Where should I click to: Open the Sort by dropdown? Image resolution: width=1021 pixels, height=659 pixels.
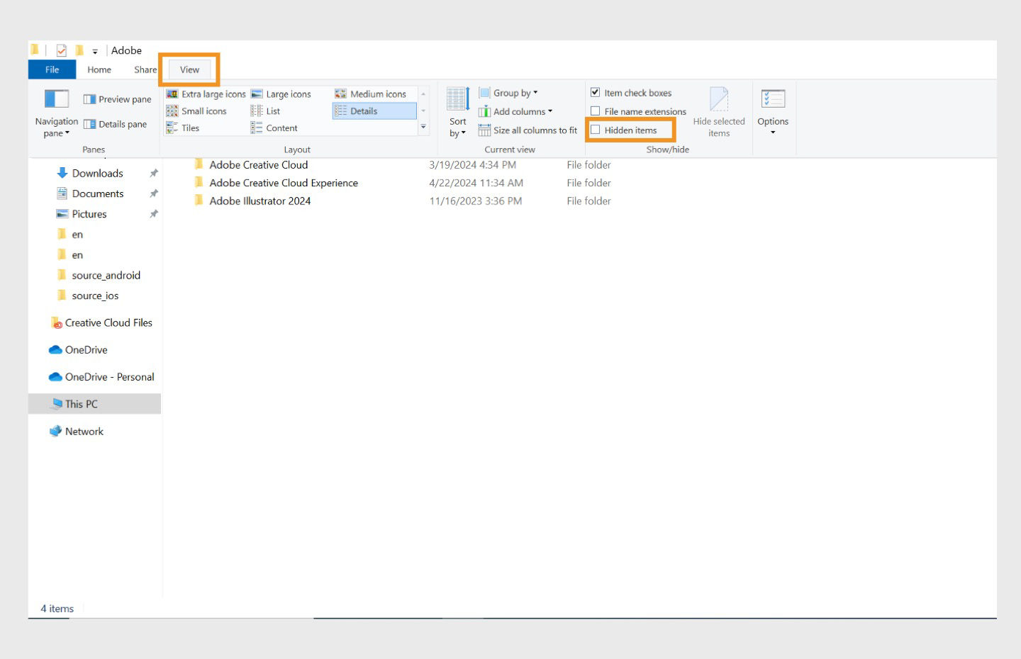pos(457,113)
